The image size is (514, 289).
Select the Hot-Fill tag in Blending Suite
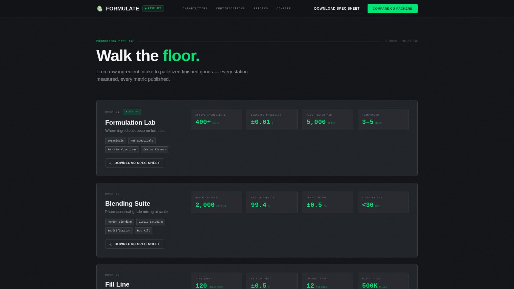pos(143,230)
